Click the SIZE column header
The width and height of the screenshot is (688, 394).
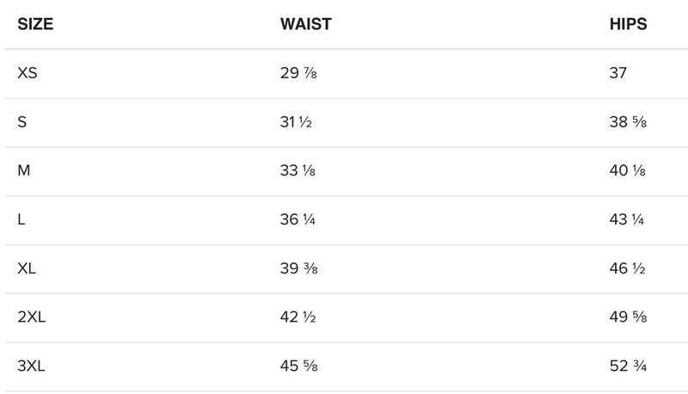tap(35, 24)
